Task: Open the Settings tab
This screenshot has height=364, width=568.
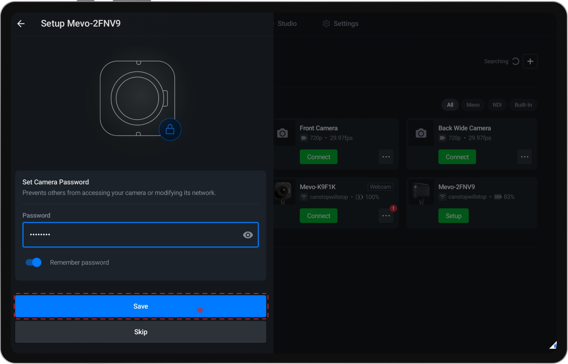Action: point(341,24)
